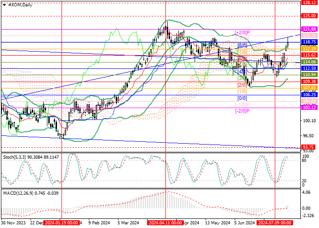This screenshot has width=319, height=228.
Task: Click the [-2/8]P Murrey level label
Action: [x=242, y=111]
